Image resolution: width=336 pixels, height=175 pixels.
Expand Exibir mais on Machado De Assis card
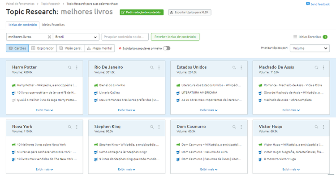point(291,110)
